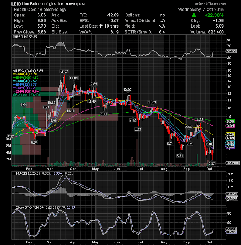Screen dimensions: 241x245
Task: Click the 'Health Care / Biotechnology' sector text
Action: click(40, 10)
